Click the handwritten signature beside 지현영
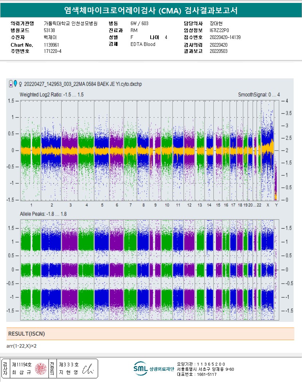This screenshot has height=382, width=302. pos(89,369)
